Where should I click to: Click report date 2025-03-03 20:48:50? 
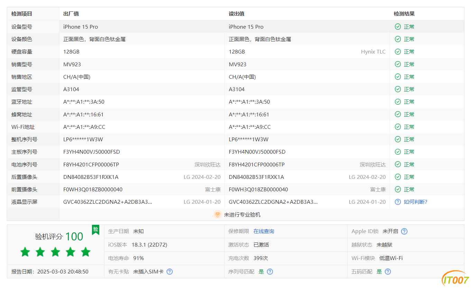coord(63,271)
